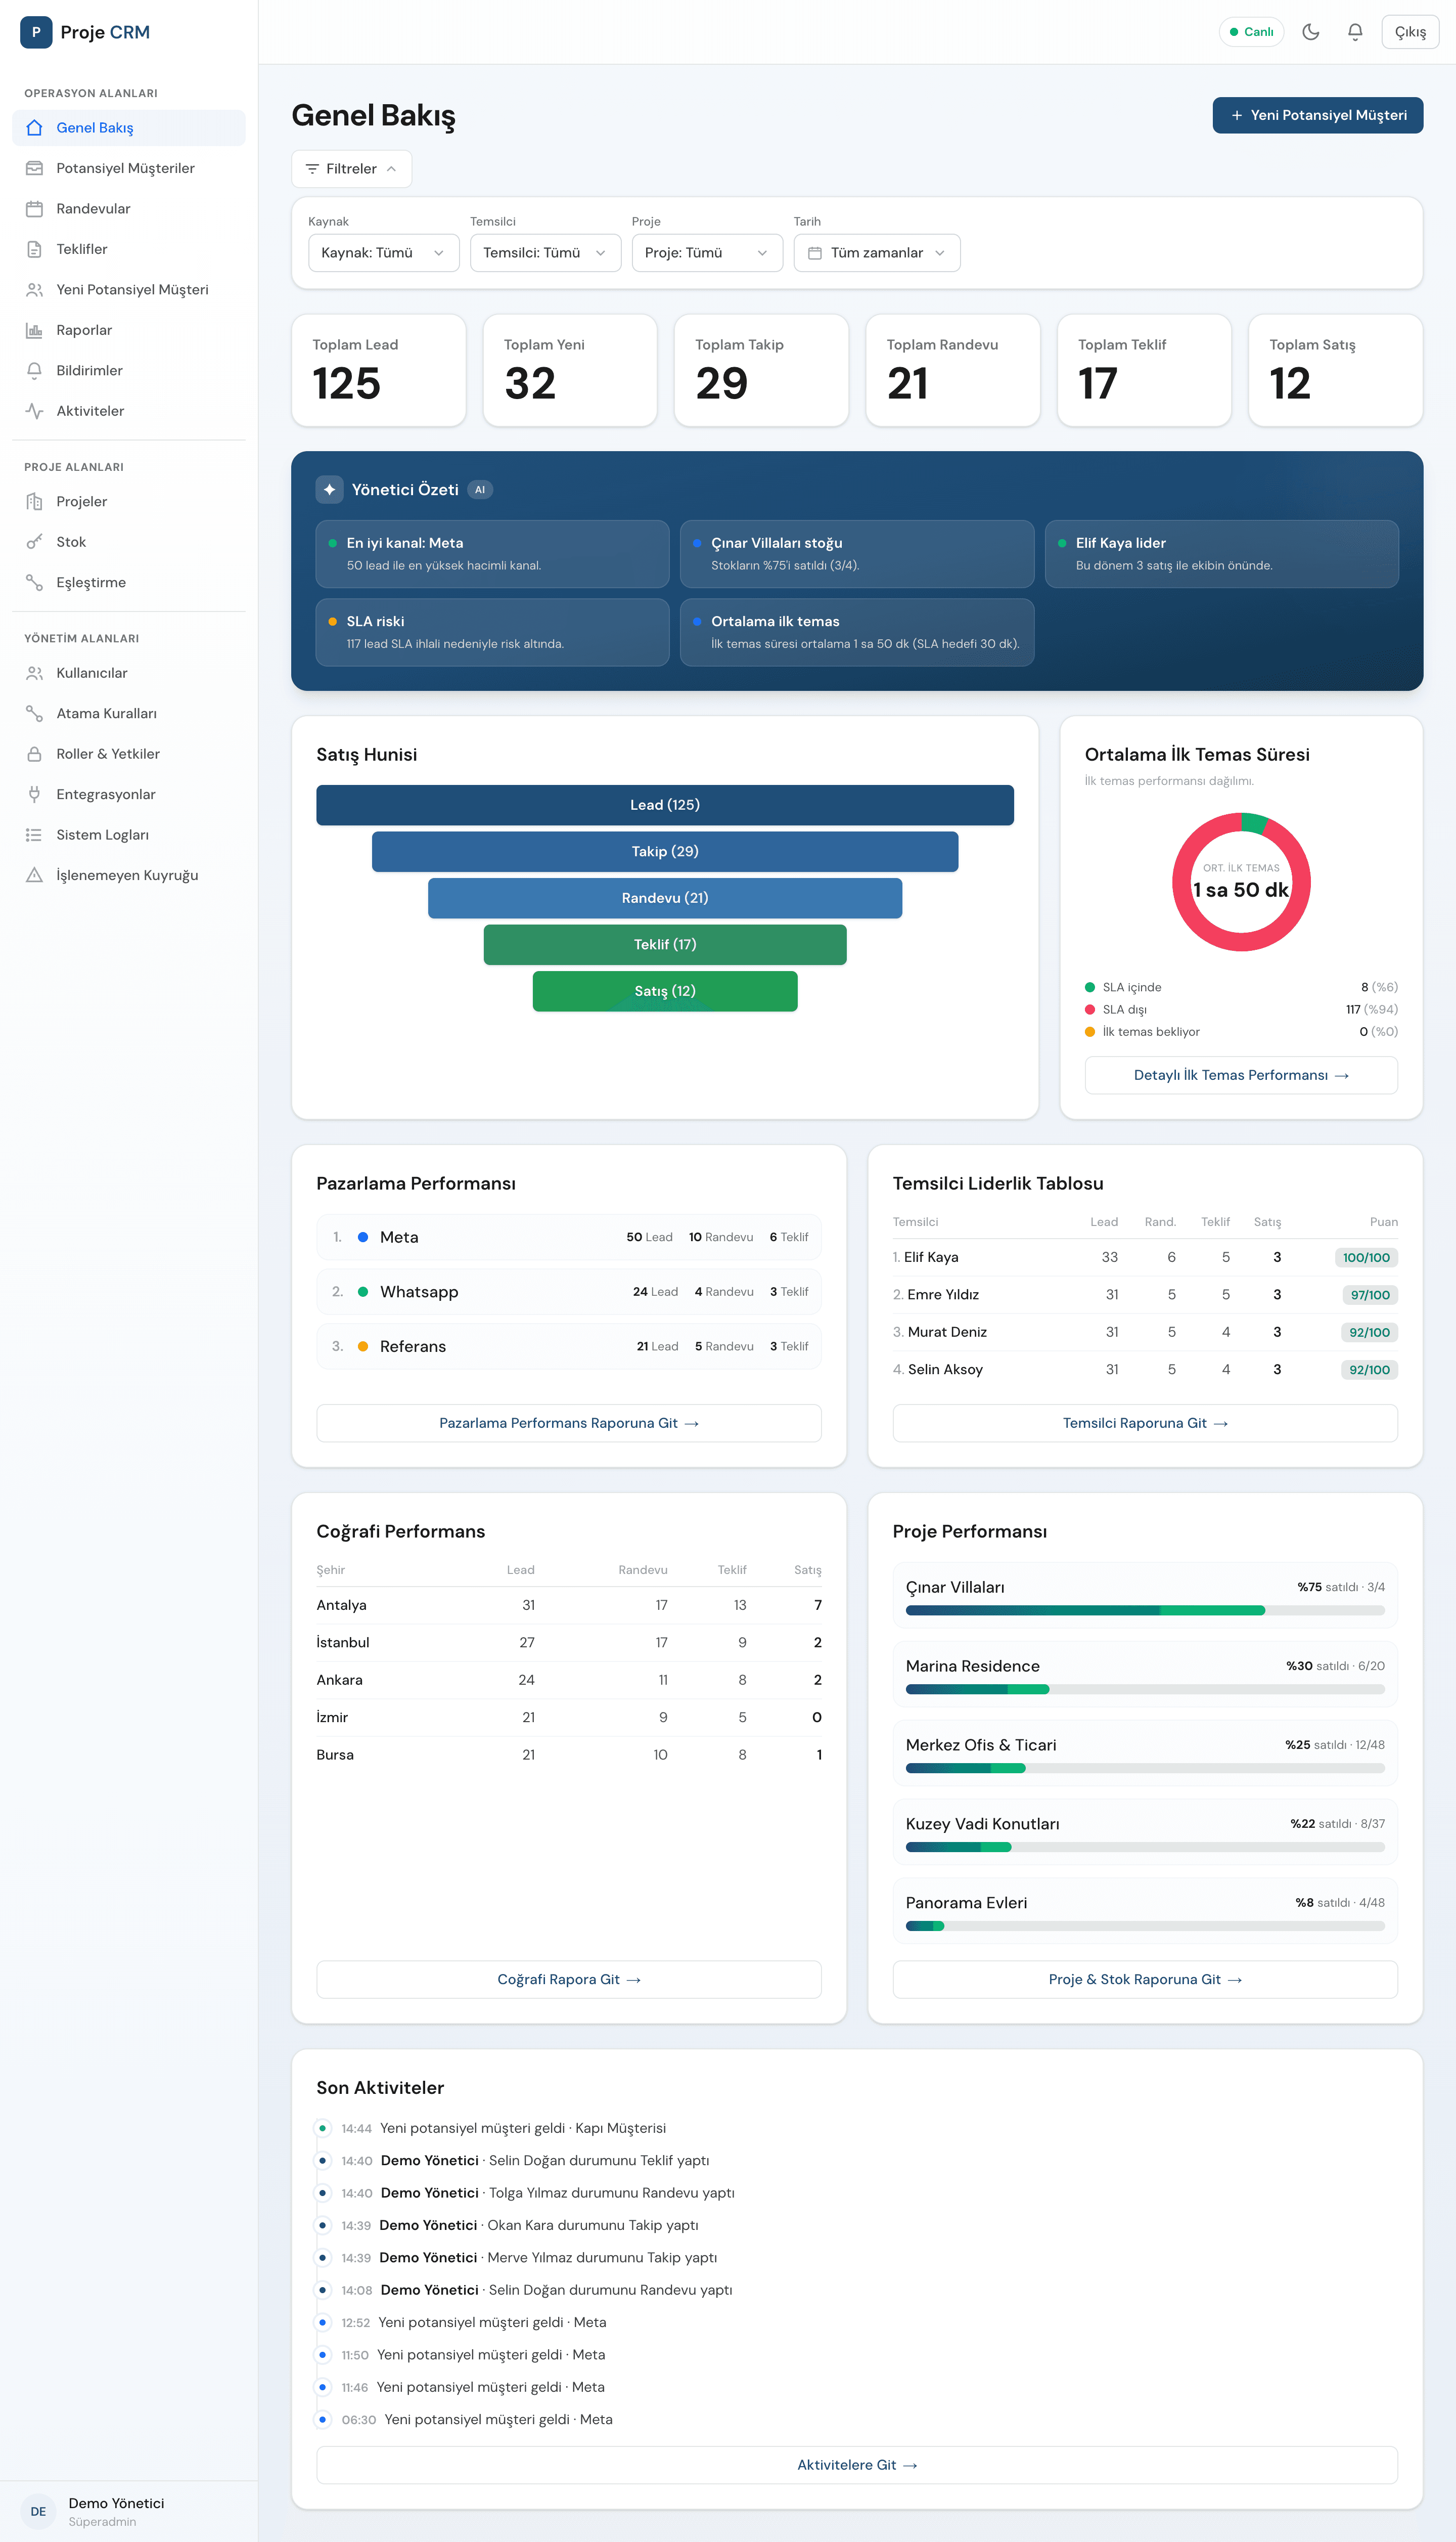
Task: Click the 14:44 Kapı Müşterisi activity entry
Action: 503,2129
